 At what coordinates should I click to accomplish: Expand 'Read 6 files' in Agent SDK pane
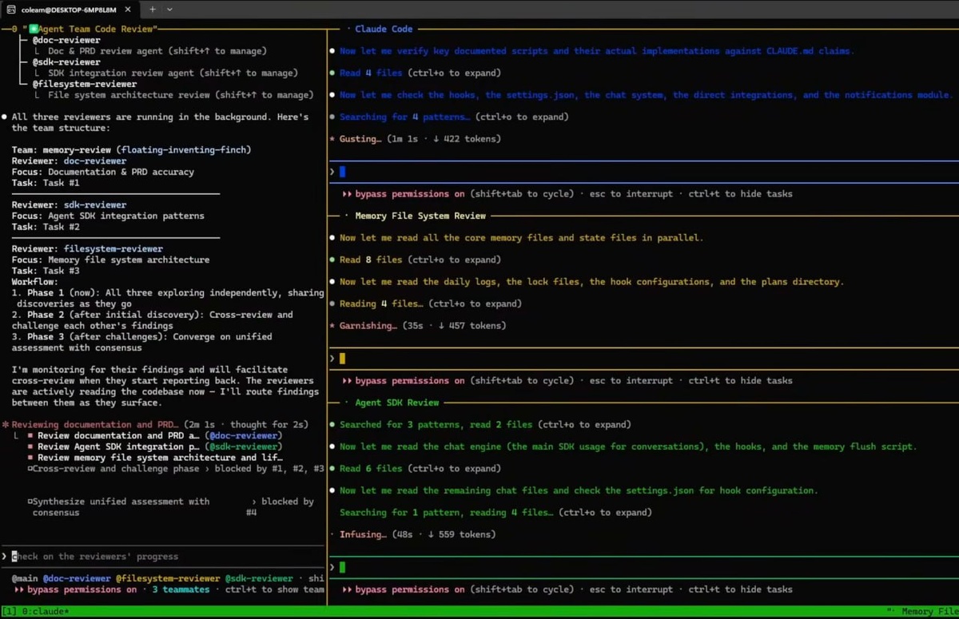[420, 469]
